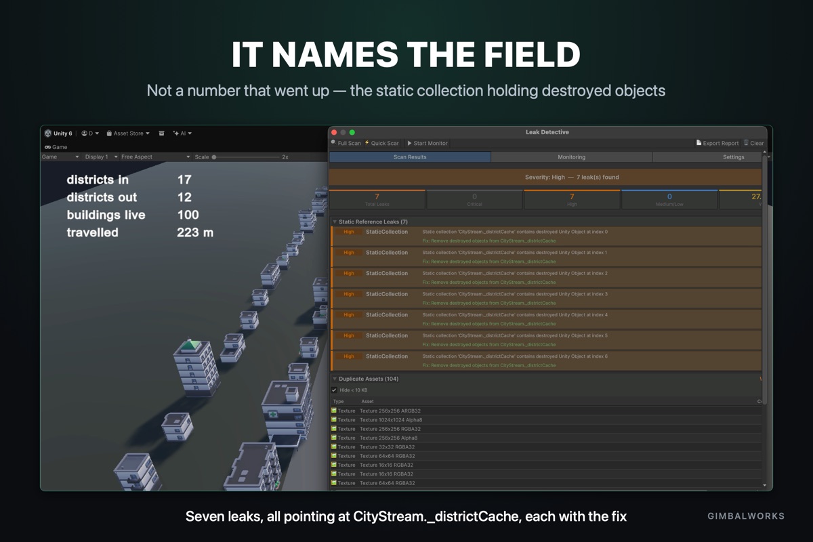This screenshot has width=813, height=542.
Task: Click the Fix line of the index 4 leak
Action: (489, 324)
